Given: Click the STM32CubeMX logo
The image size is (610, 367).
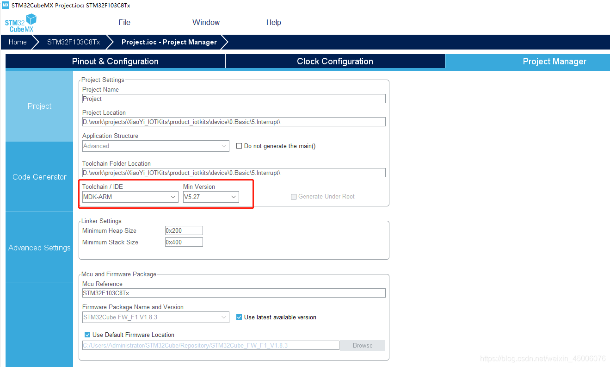Looking at the screenshot, I should [x=20, y=23].
